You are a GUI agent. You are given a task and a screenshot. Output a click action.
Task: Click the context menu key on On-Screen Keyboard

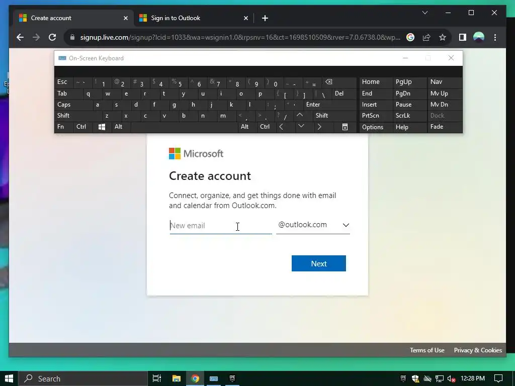[x=345, y=127]
